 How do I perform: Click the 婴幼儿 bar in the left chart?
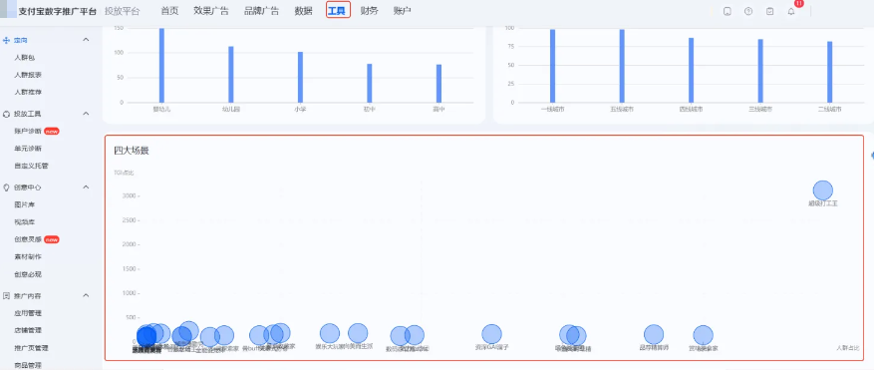(x=161, y=65)
